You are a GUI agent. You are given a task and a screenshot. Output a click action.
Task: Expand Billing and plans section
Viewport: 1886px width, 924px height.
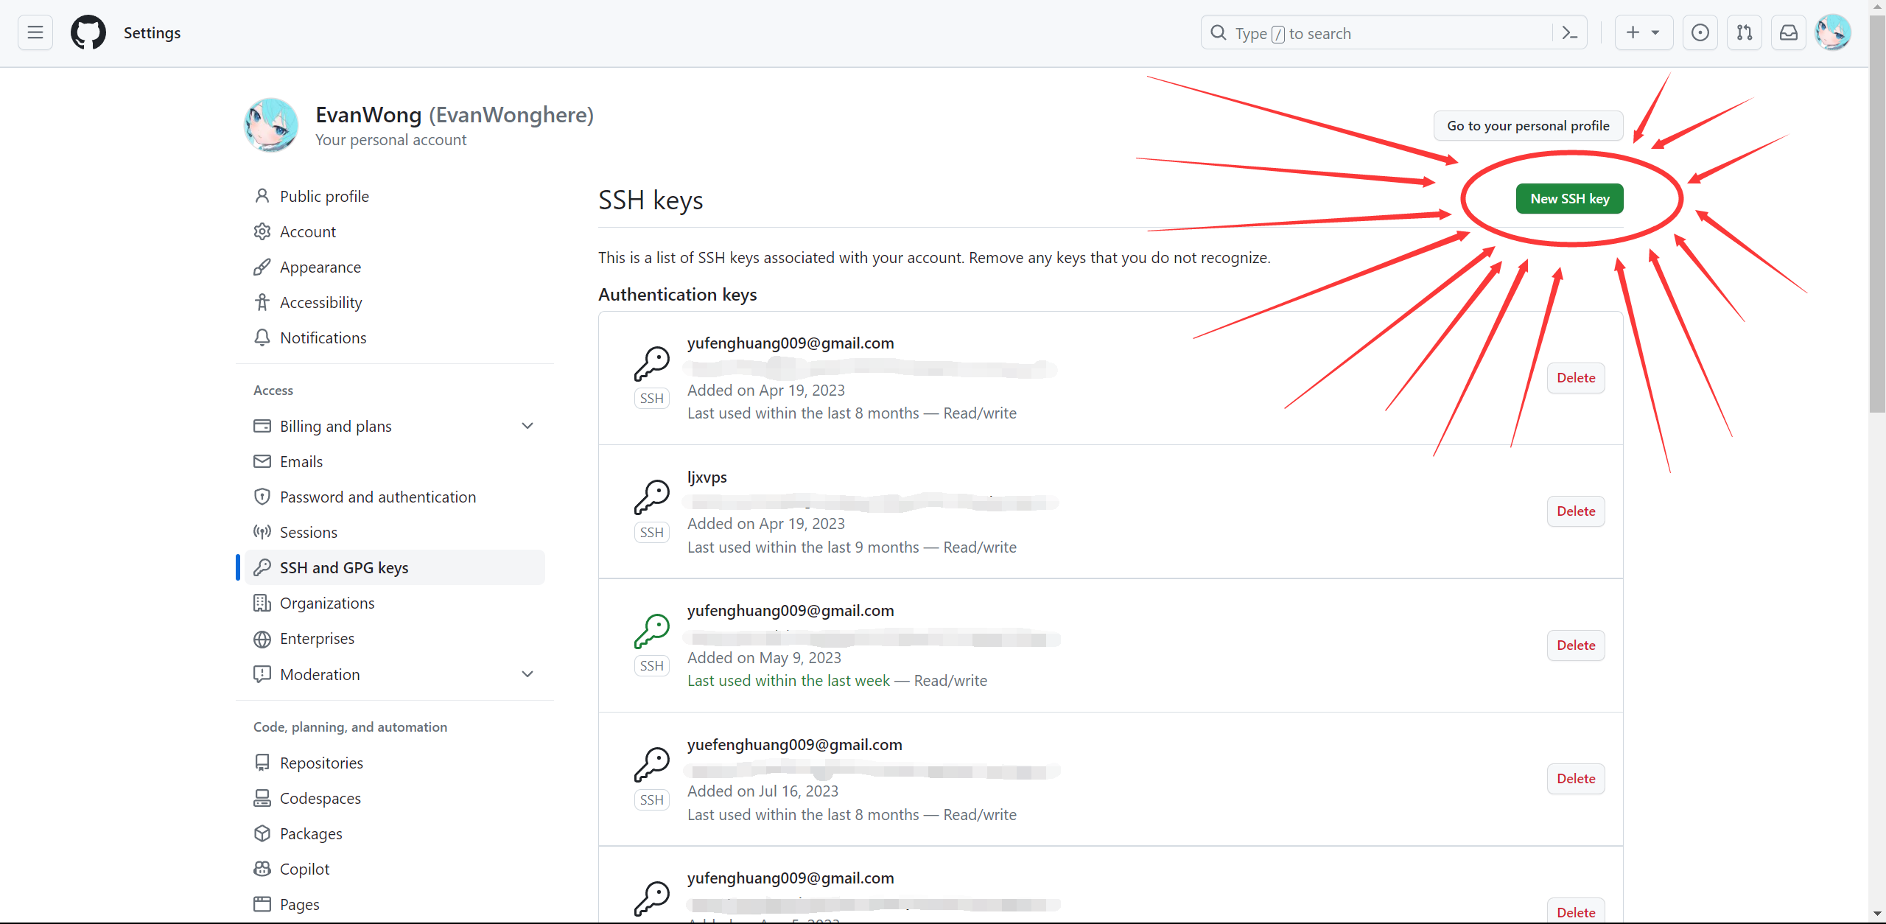[527, 426]
